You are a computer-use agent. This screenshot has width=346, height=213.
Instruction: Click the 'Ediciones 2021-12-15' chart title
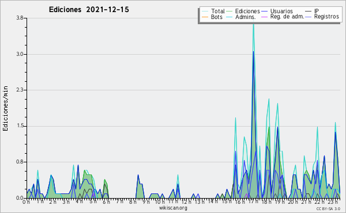coord(89,10)
